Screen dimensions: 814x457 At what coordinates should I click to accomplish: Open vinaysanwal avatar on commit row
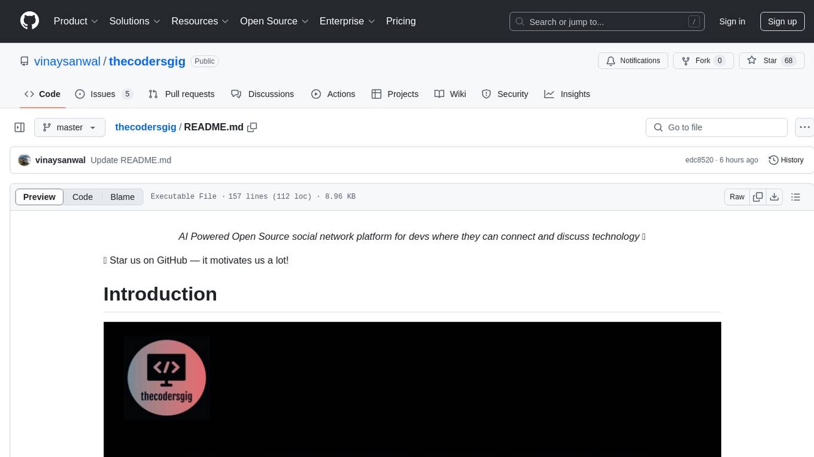pos(25,160)
